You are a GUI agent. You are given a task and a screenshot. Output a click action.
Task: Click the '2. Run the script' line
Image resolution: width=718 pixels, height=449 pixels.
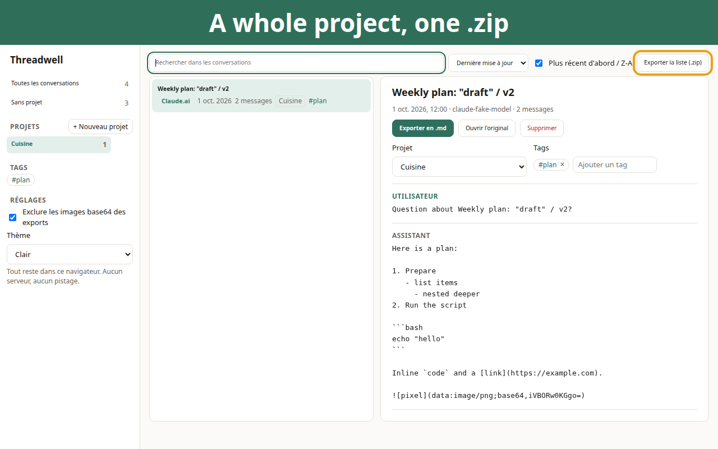[x=429, y=305]
